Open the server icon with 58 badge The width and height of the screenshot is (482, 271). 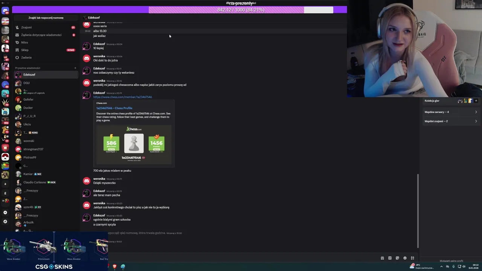coord(5,48)
